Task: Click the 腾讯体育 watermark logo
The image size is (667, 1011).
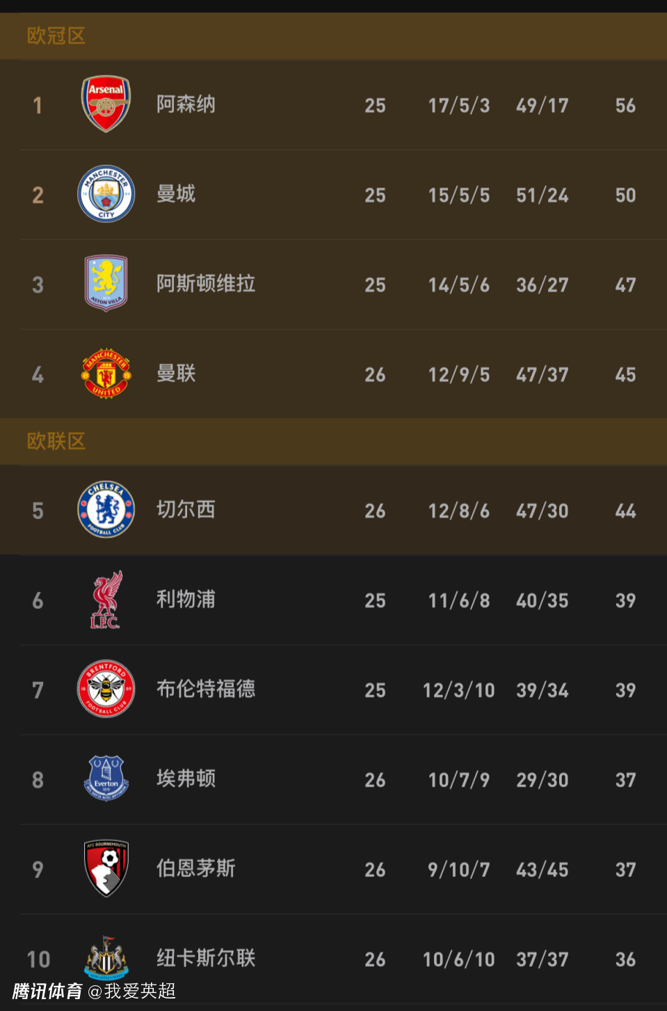Action: pyautogui.click(x=47, y=991)
